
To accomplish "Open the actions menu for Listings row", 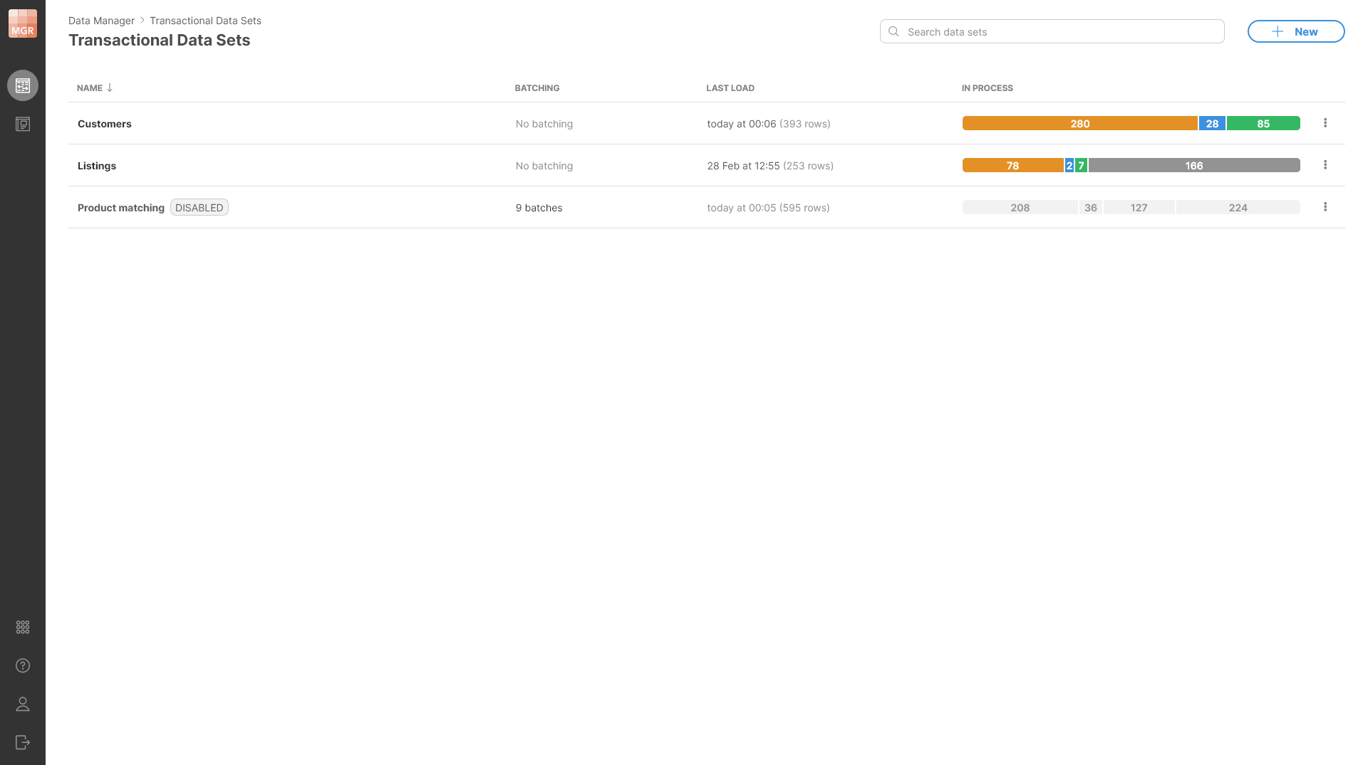I will pyautogui.click(x=1326, y=164).
